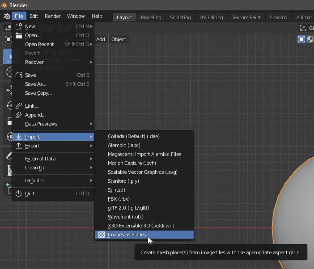Switch to the UV Editing tab
314x269 pixels.
211,17
